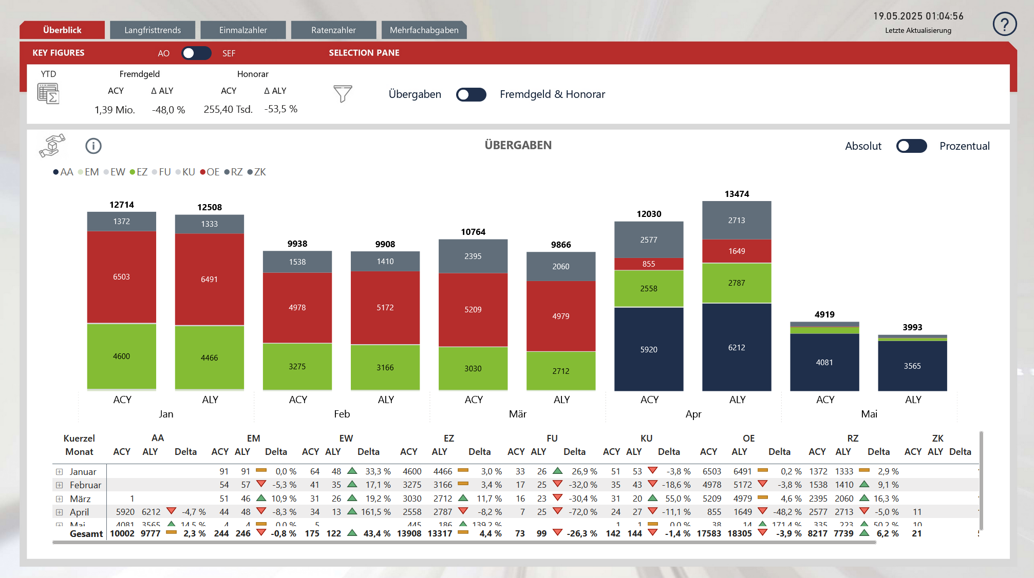The height and width of the screenshot is (578, 1034).
Task: Select the AA legend dot
Action: pyautogui.click(x=55, y=172)
